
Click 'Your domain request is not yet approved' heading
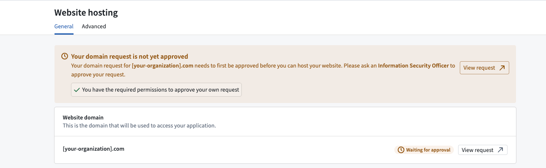pyautogui.click(x=129, y=56)
